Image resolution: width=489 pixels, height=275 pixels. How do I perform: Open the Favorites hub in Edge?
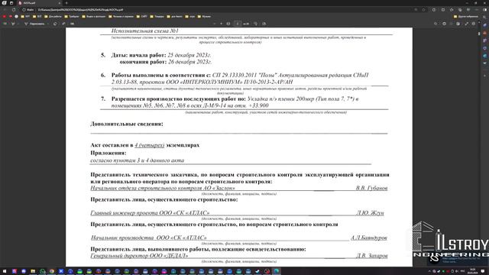point(452,10)
